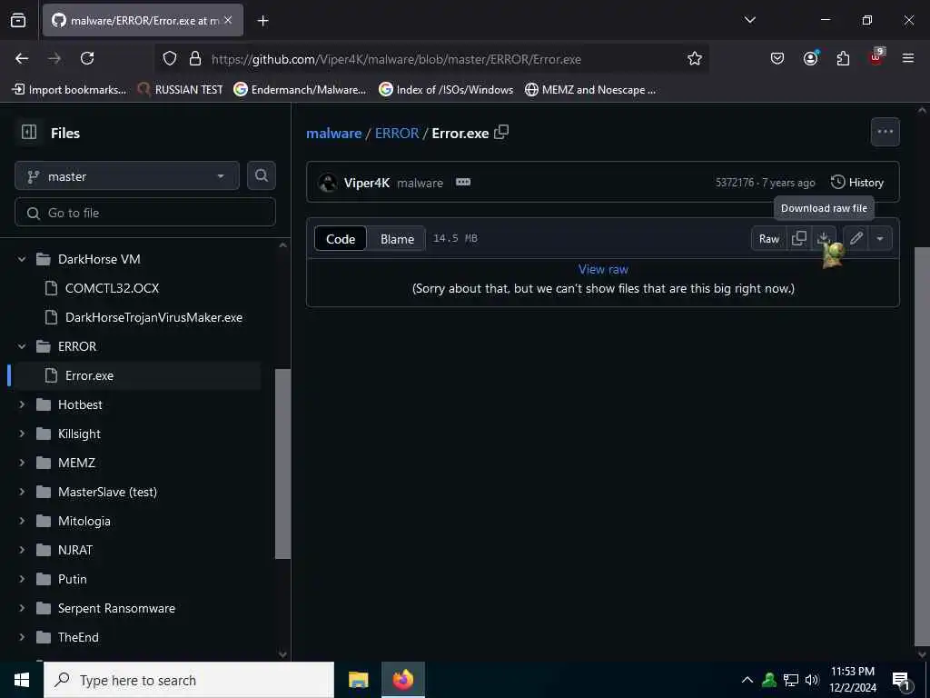The height and width of the screenshot is (698, 930).
Task: Click the Go to file field
Action: pos(145,213)
